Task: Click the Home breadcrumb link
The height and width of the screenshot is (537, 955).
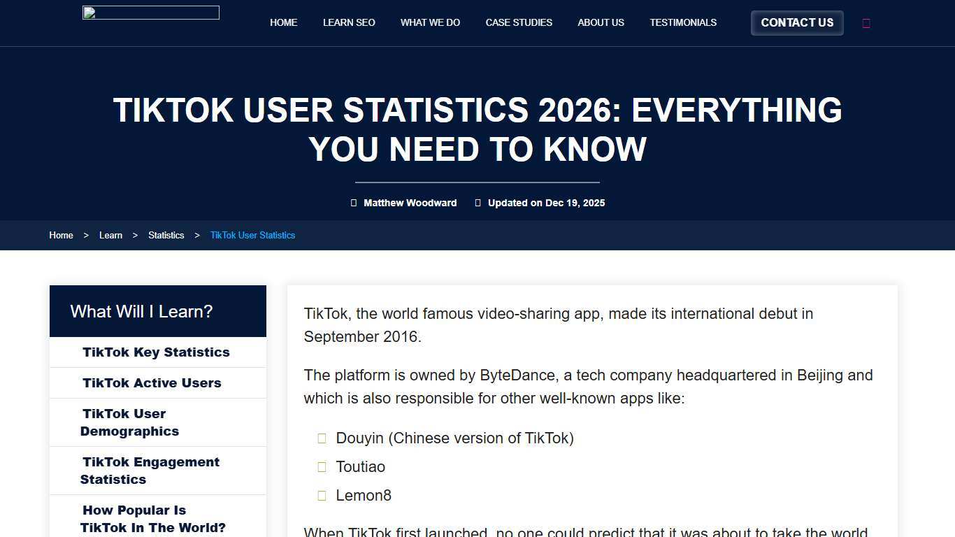Action: pos(61,235)
